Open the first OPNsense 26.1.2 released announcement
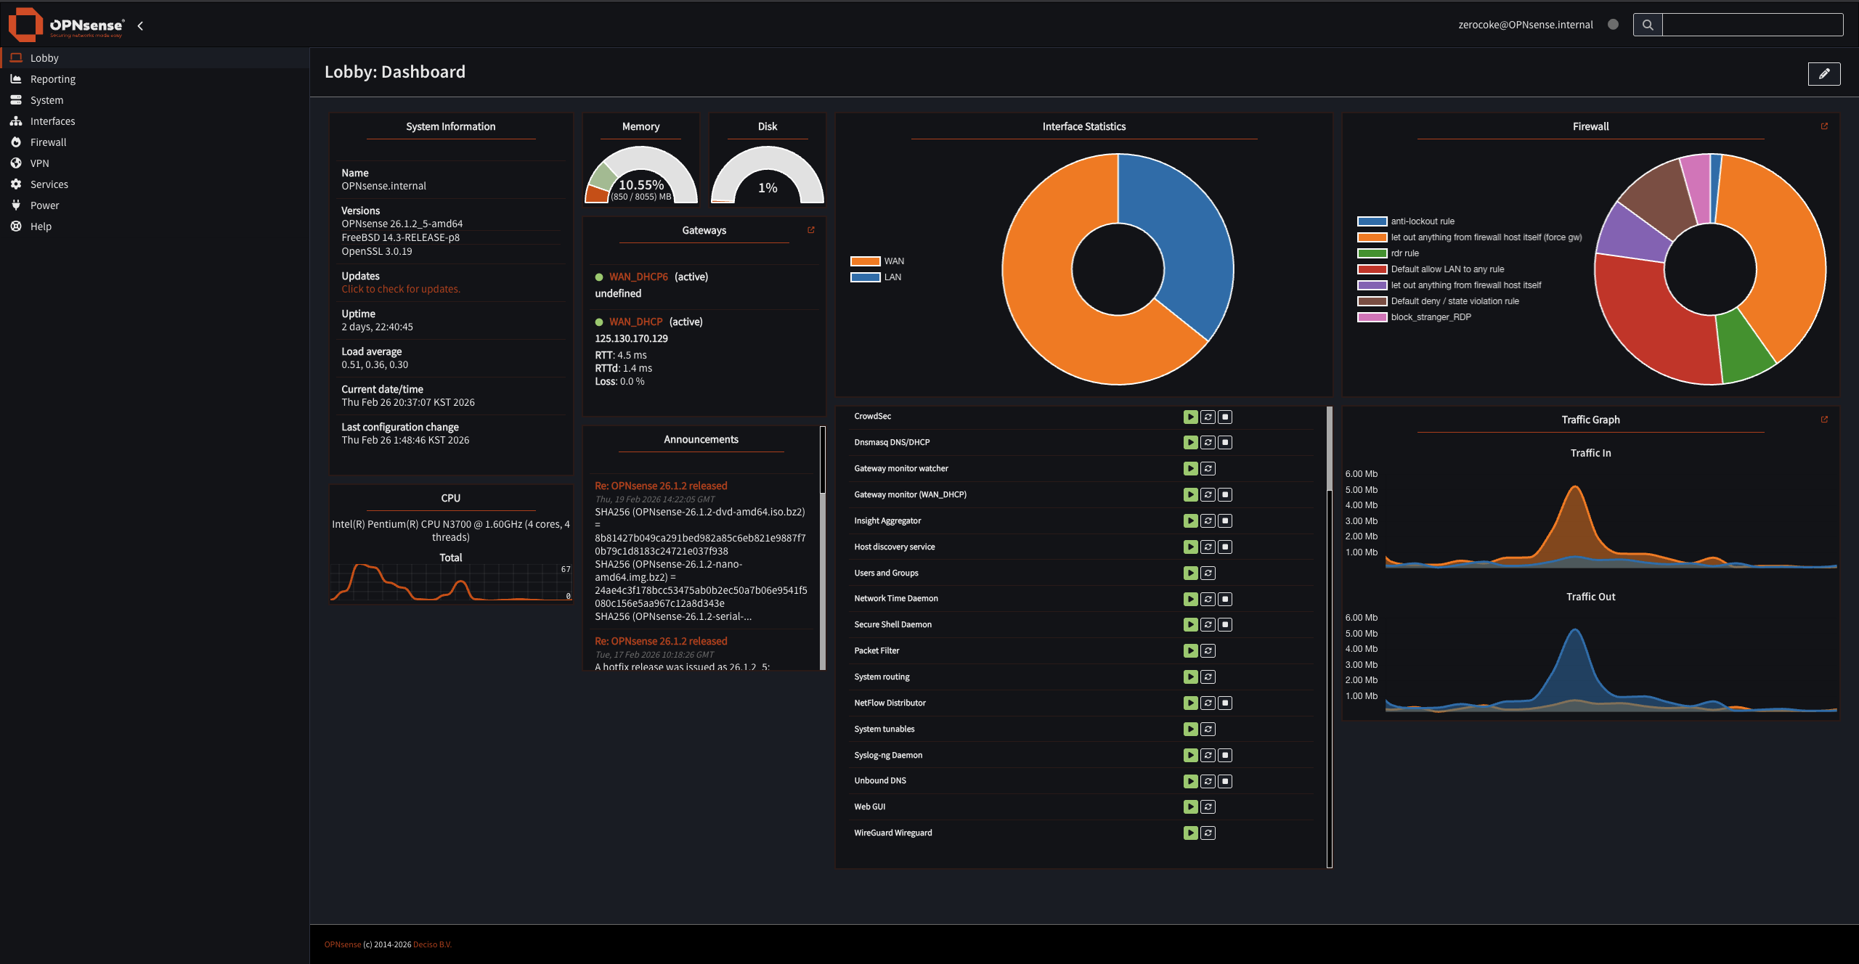Image resolution: width=1859 pixels, height=964 pixels. (x=661, y=486)
